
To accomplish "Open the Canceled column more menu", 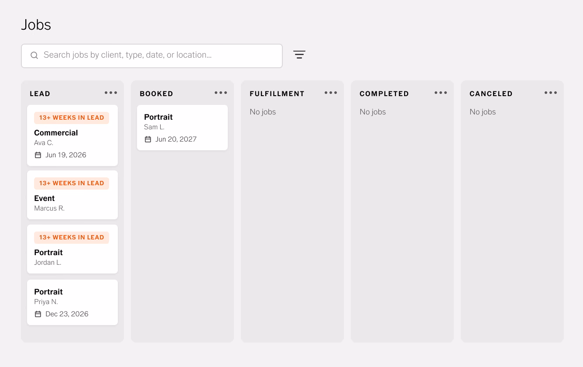I will tap(551, 93).
